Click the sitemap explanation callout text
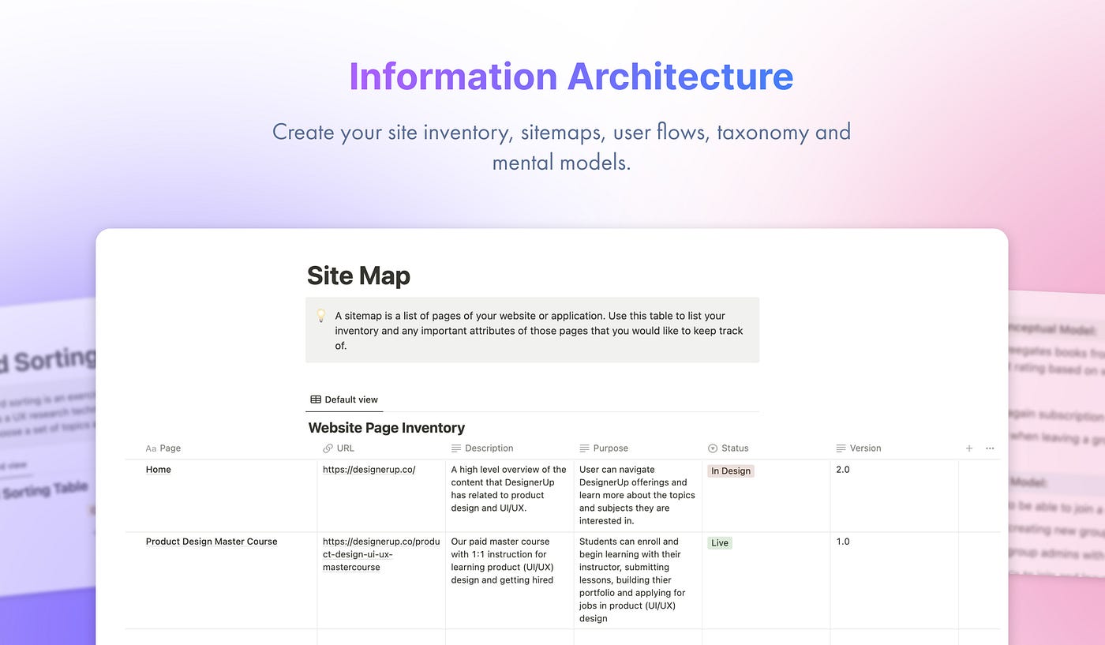The height and width of the screenshot is (645, 1105). point(539,330)
